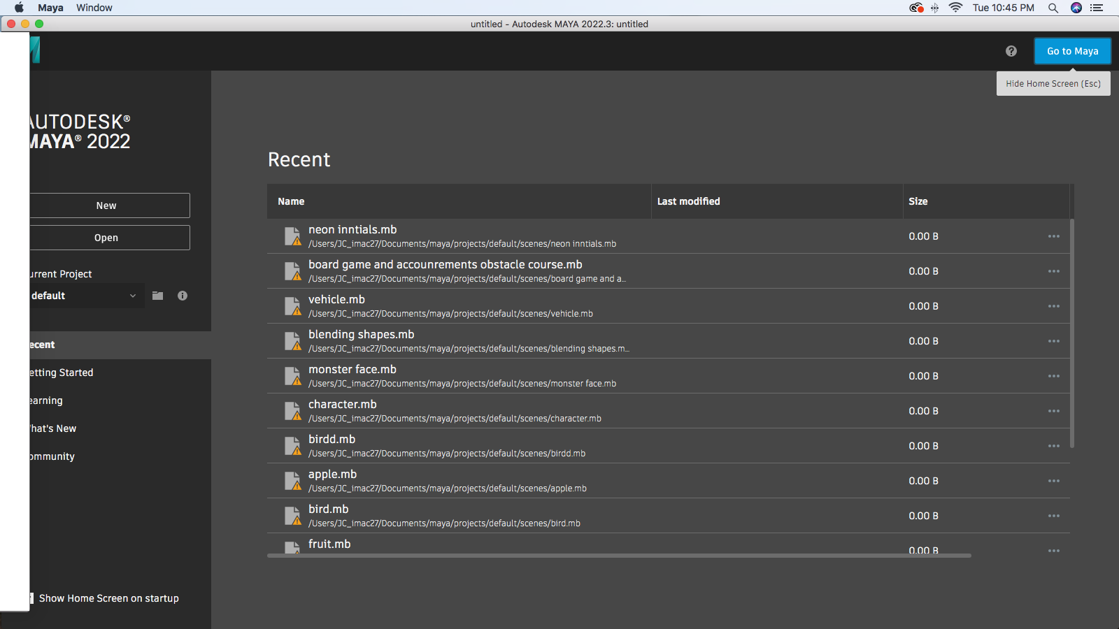The image size is (1119, 629).
Task: Open the Window menu in menu bar
Action: 94,8
